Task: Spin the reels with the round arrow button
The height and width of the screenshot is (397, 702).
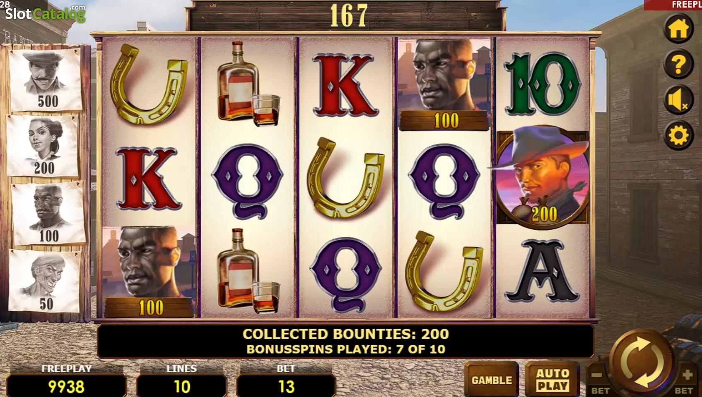Action: point(641,361)
